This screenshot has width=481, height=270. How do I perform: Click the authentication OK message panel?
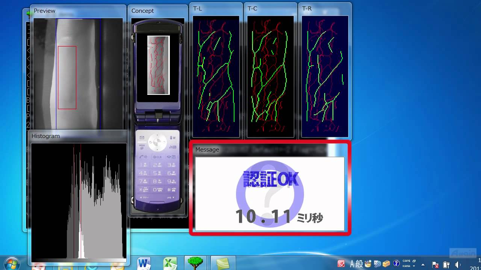click(269, 193)
